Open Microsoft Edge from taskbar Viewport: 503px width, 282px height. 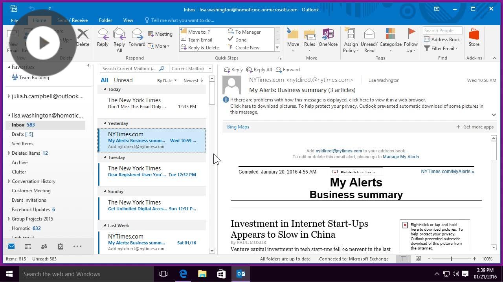click(x=183, y=274)
